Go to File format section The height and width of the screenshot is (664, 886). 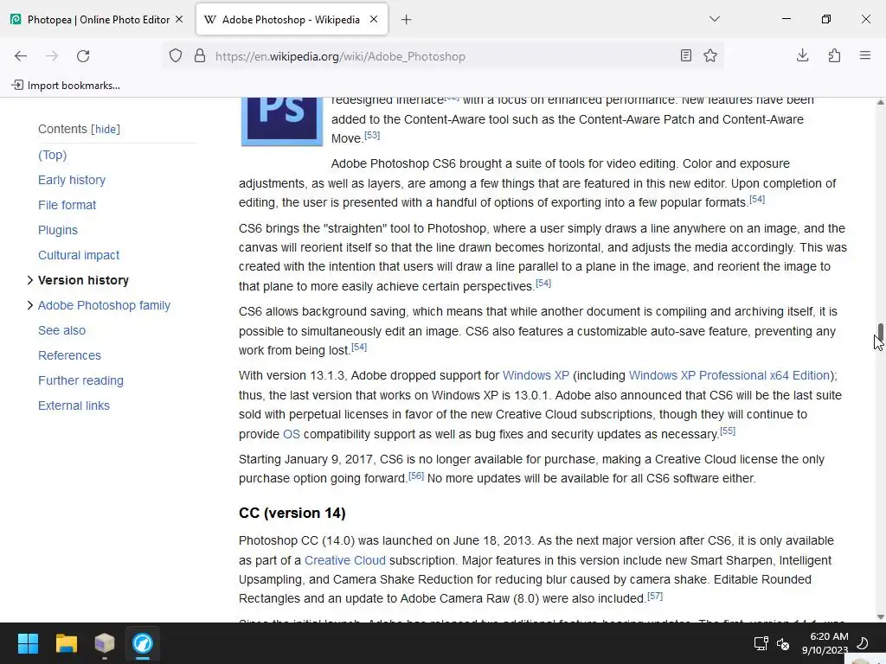pos(67,205)
